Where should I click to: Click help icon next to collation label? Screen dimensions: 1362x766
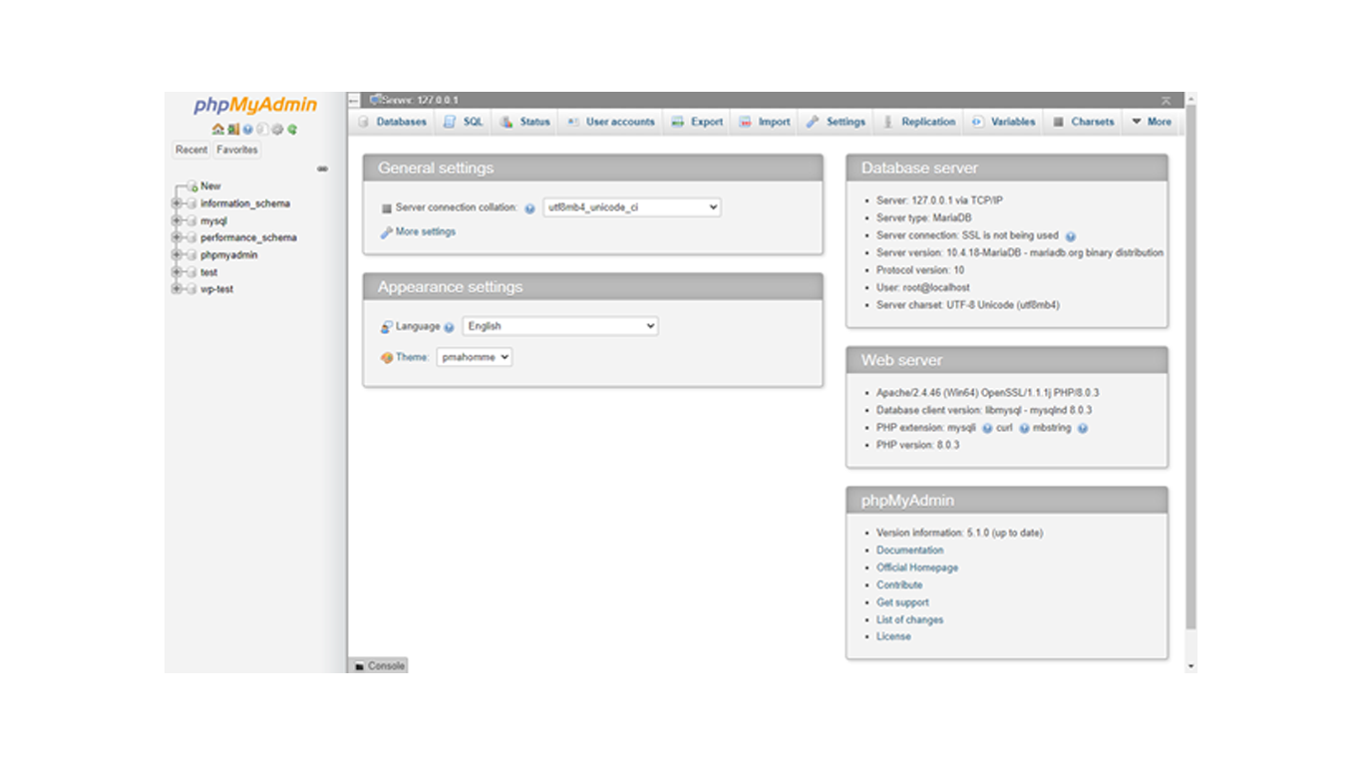point(530,208)
